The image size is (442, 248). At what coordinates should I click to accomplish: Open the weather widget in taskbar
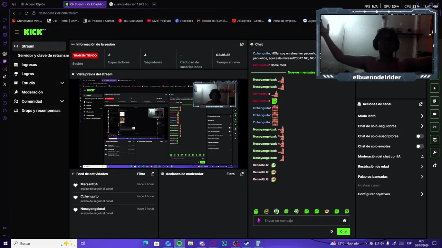tap(345, 244)
